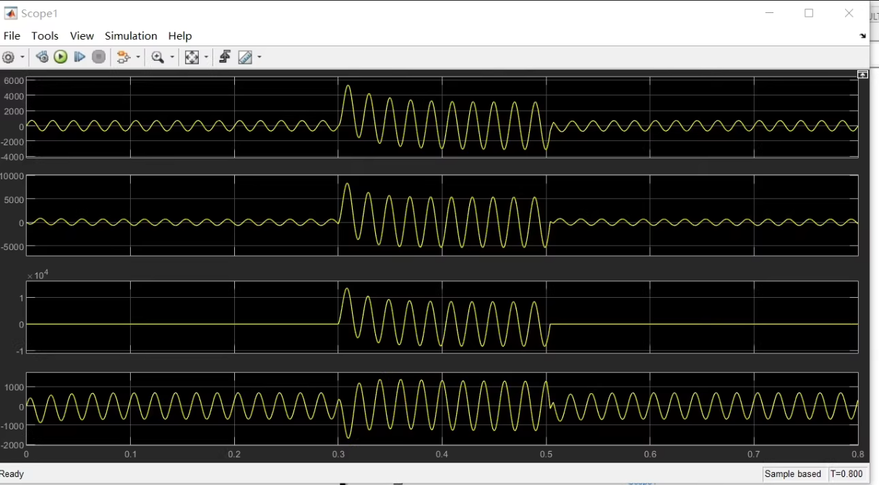The height and width of the screenshot is (485, 879).
Task: Select the Zoom tool magnifier icon
Action: 158,57
